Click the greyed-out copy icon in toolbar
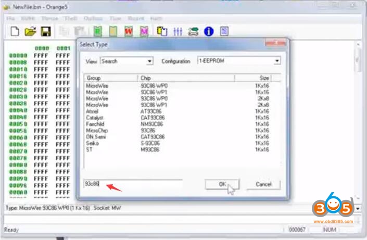This screenshot has height=240, width=367. 64,31
